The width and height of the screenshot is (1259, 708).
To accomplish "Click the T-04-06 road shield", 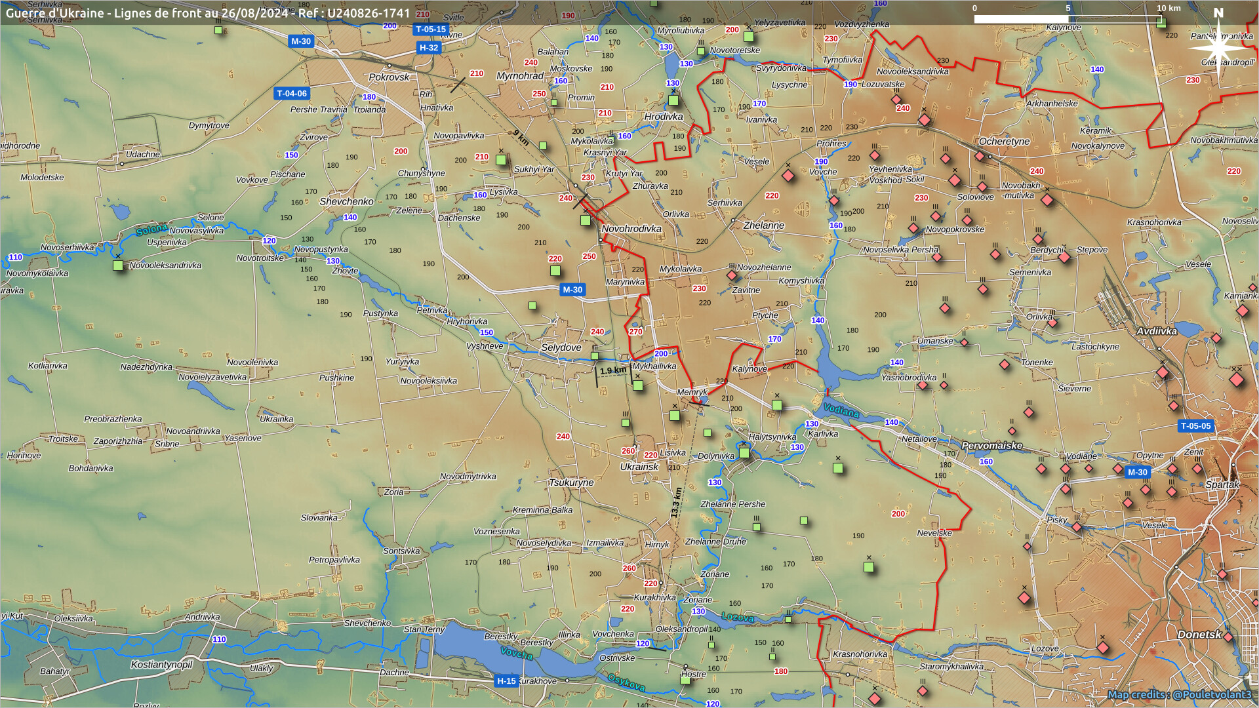I will pos(292,94).
